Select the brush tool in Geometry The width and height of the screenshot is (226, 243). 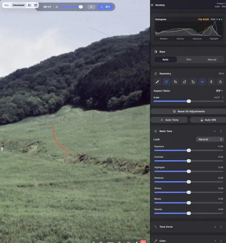click(157, 82)
